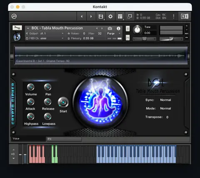Change Mode Normal setting

pos(165,108)
